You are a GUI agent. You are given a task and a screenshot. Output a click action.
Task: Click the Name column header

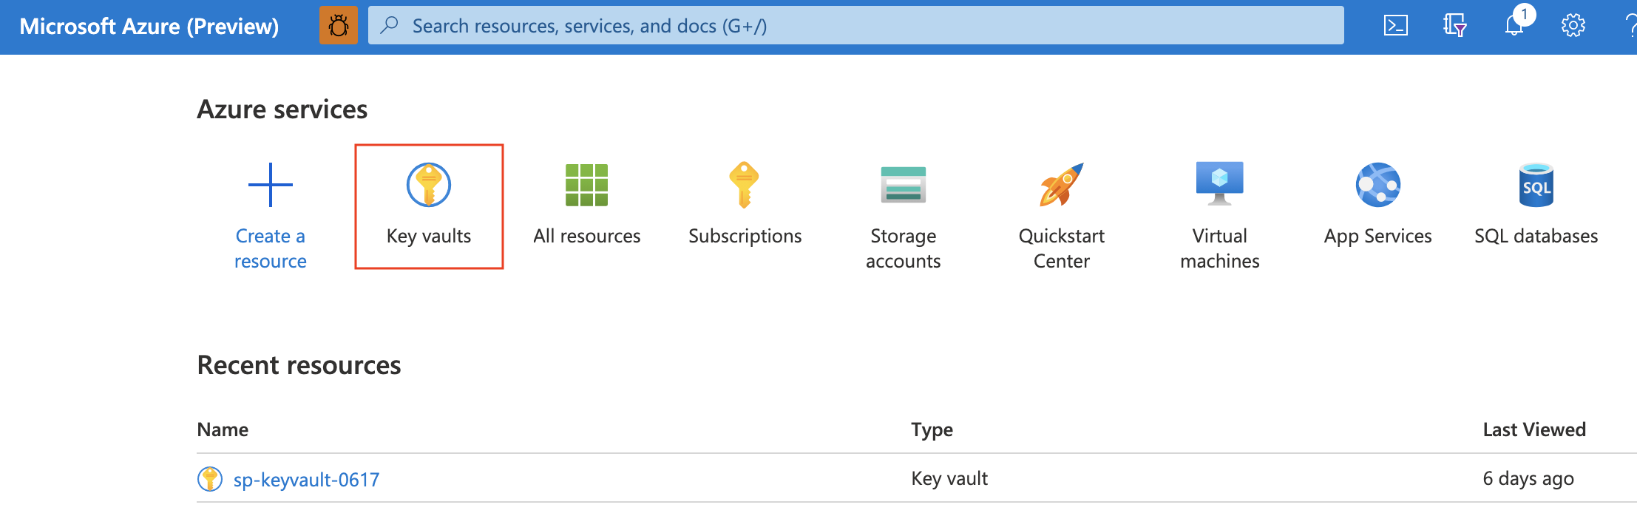(223, 430)
